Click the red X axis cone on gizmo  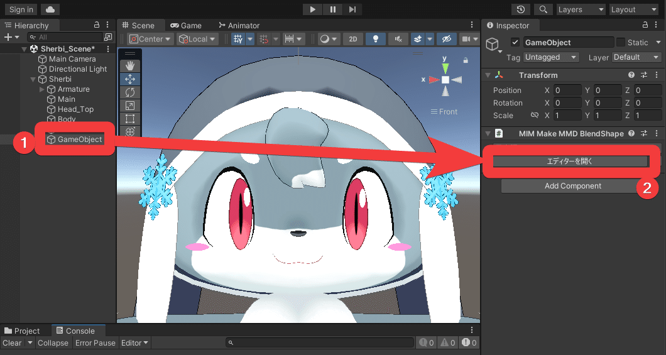[434, 79]
